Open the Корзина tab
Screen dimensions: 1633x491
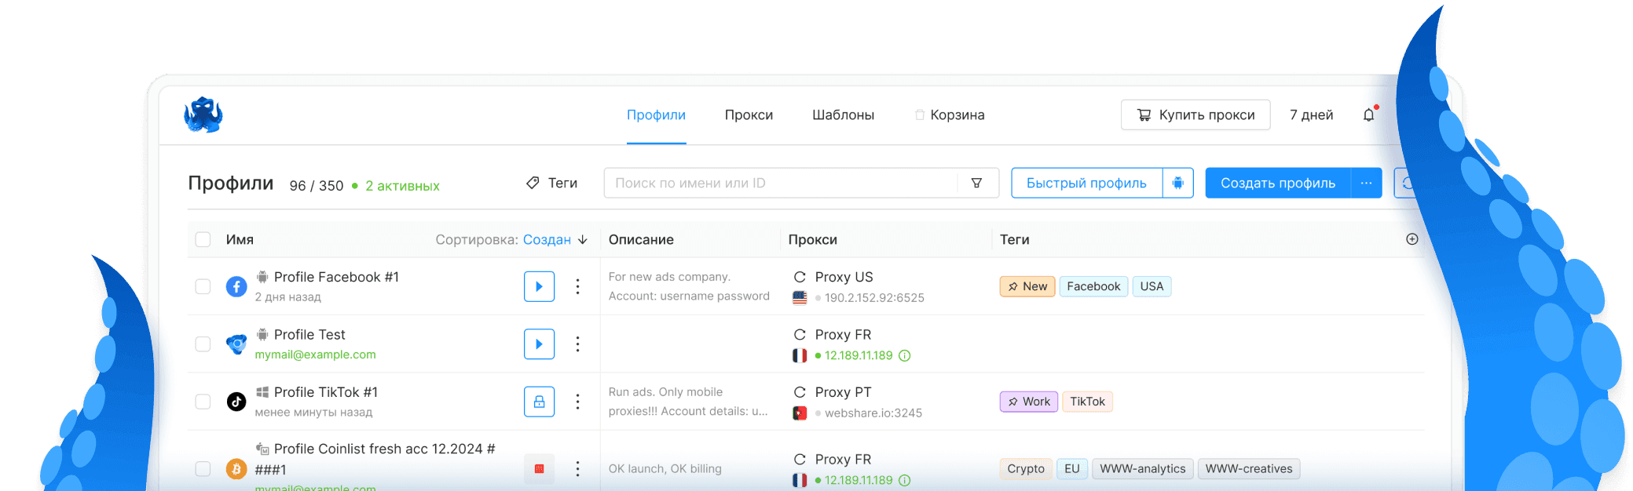pyautogui.click(x=950, y=115)
